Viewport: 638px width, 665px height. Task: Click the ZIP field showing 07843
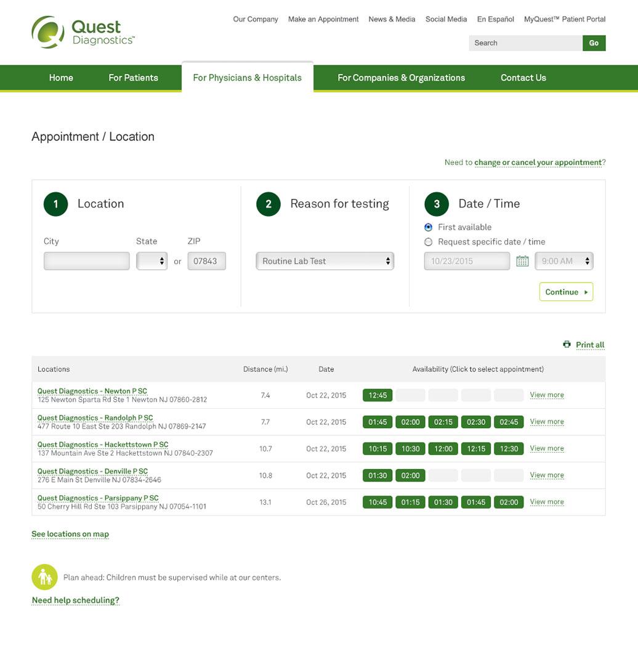coord(206,261)
